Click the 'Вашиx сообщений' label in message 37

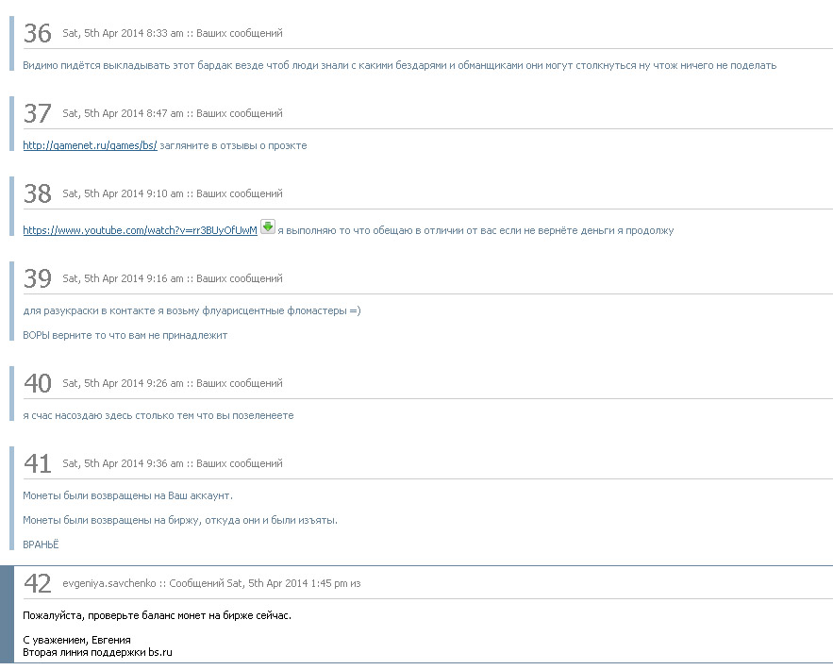pyautogui.click(x=240, y=113)
